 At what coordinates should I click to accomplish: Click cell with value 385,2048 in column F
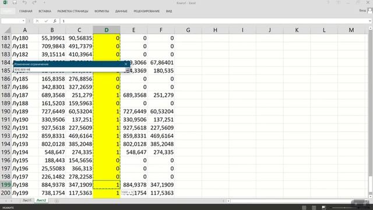[x=161, y=144]
